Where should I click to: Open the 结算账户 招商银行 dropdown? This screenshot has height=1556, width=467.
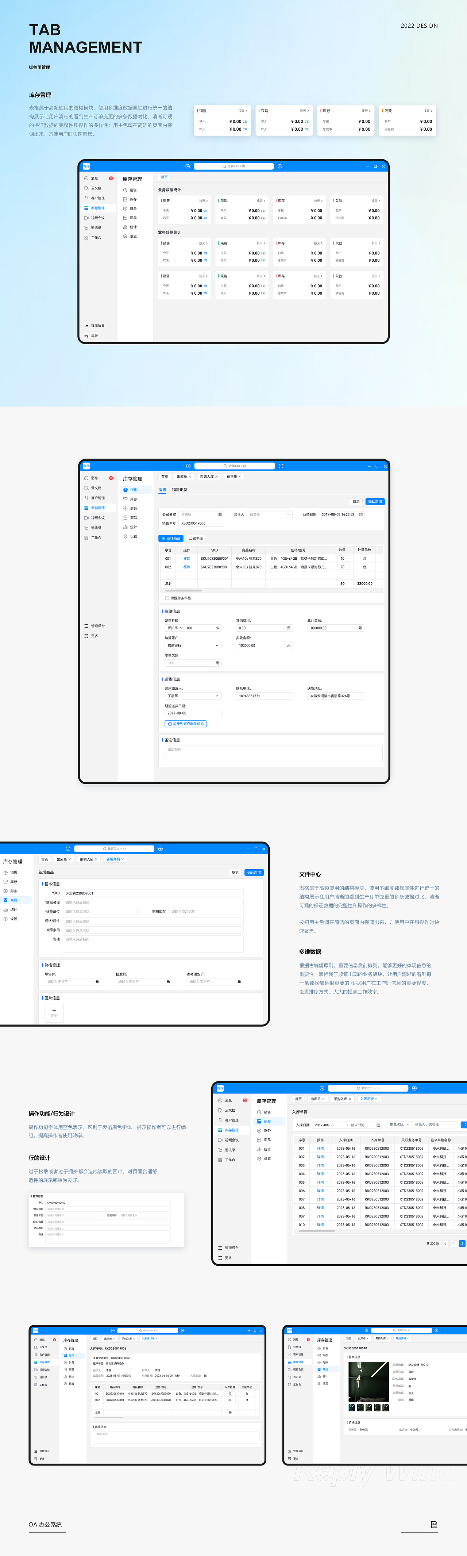click(193, 646)
